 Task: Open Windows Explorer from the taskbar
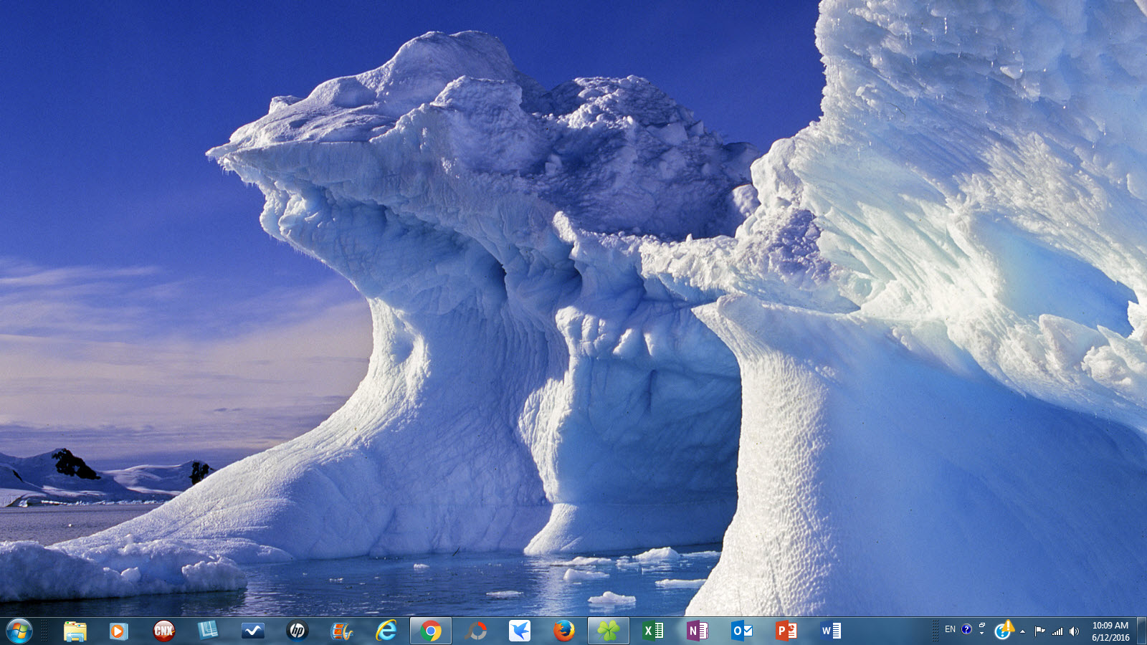click(75, 631)
